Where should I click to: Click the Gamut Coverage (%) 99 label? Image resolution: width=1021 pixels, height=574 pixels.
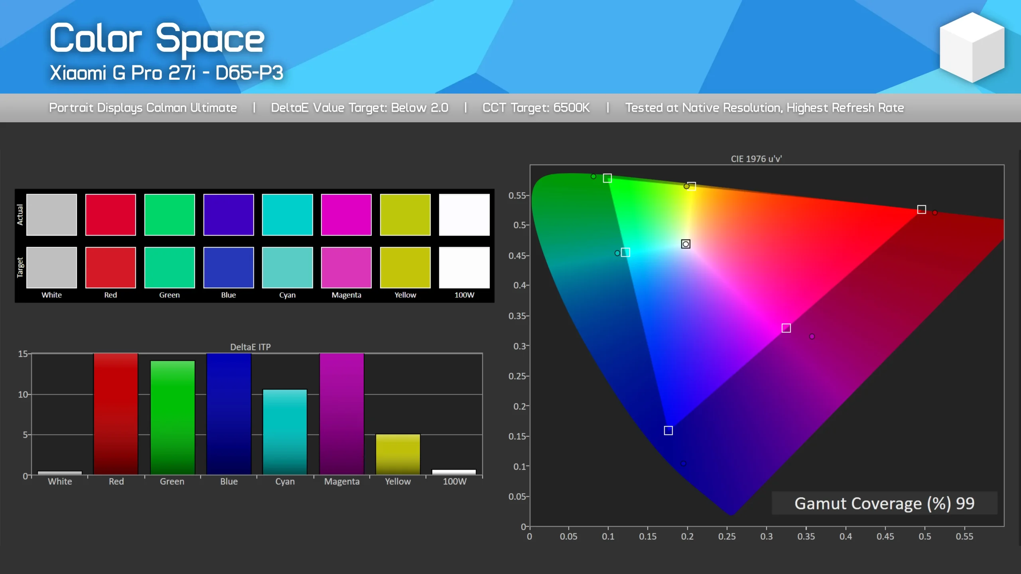884,503
